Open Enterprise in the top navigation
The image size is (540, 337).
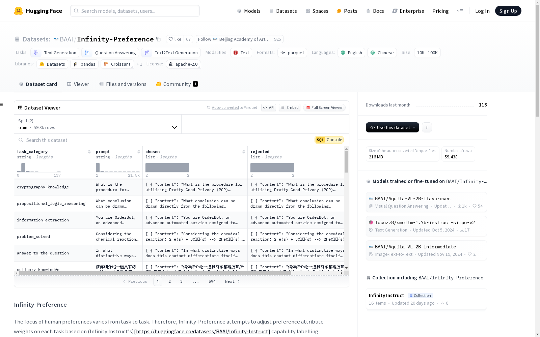coord(408,11)
